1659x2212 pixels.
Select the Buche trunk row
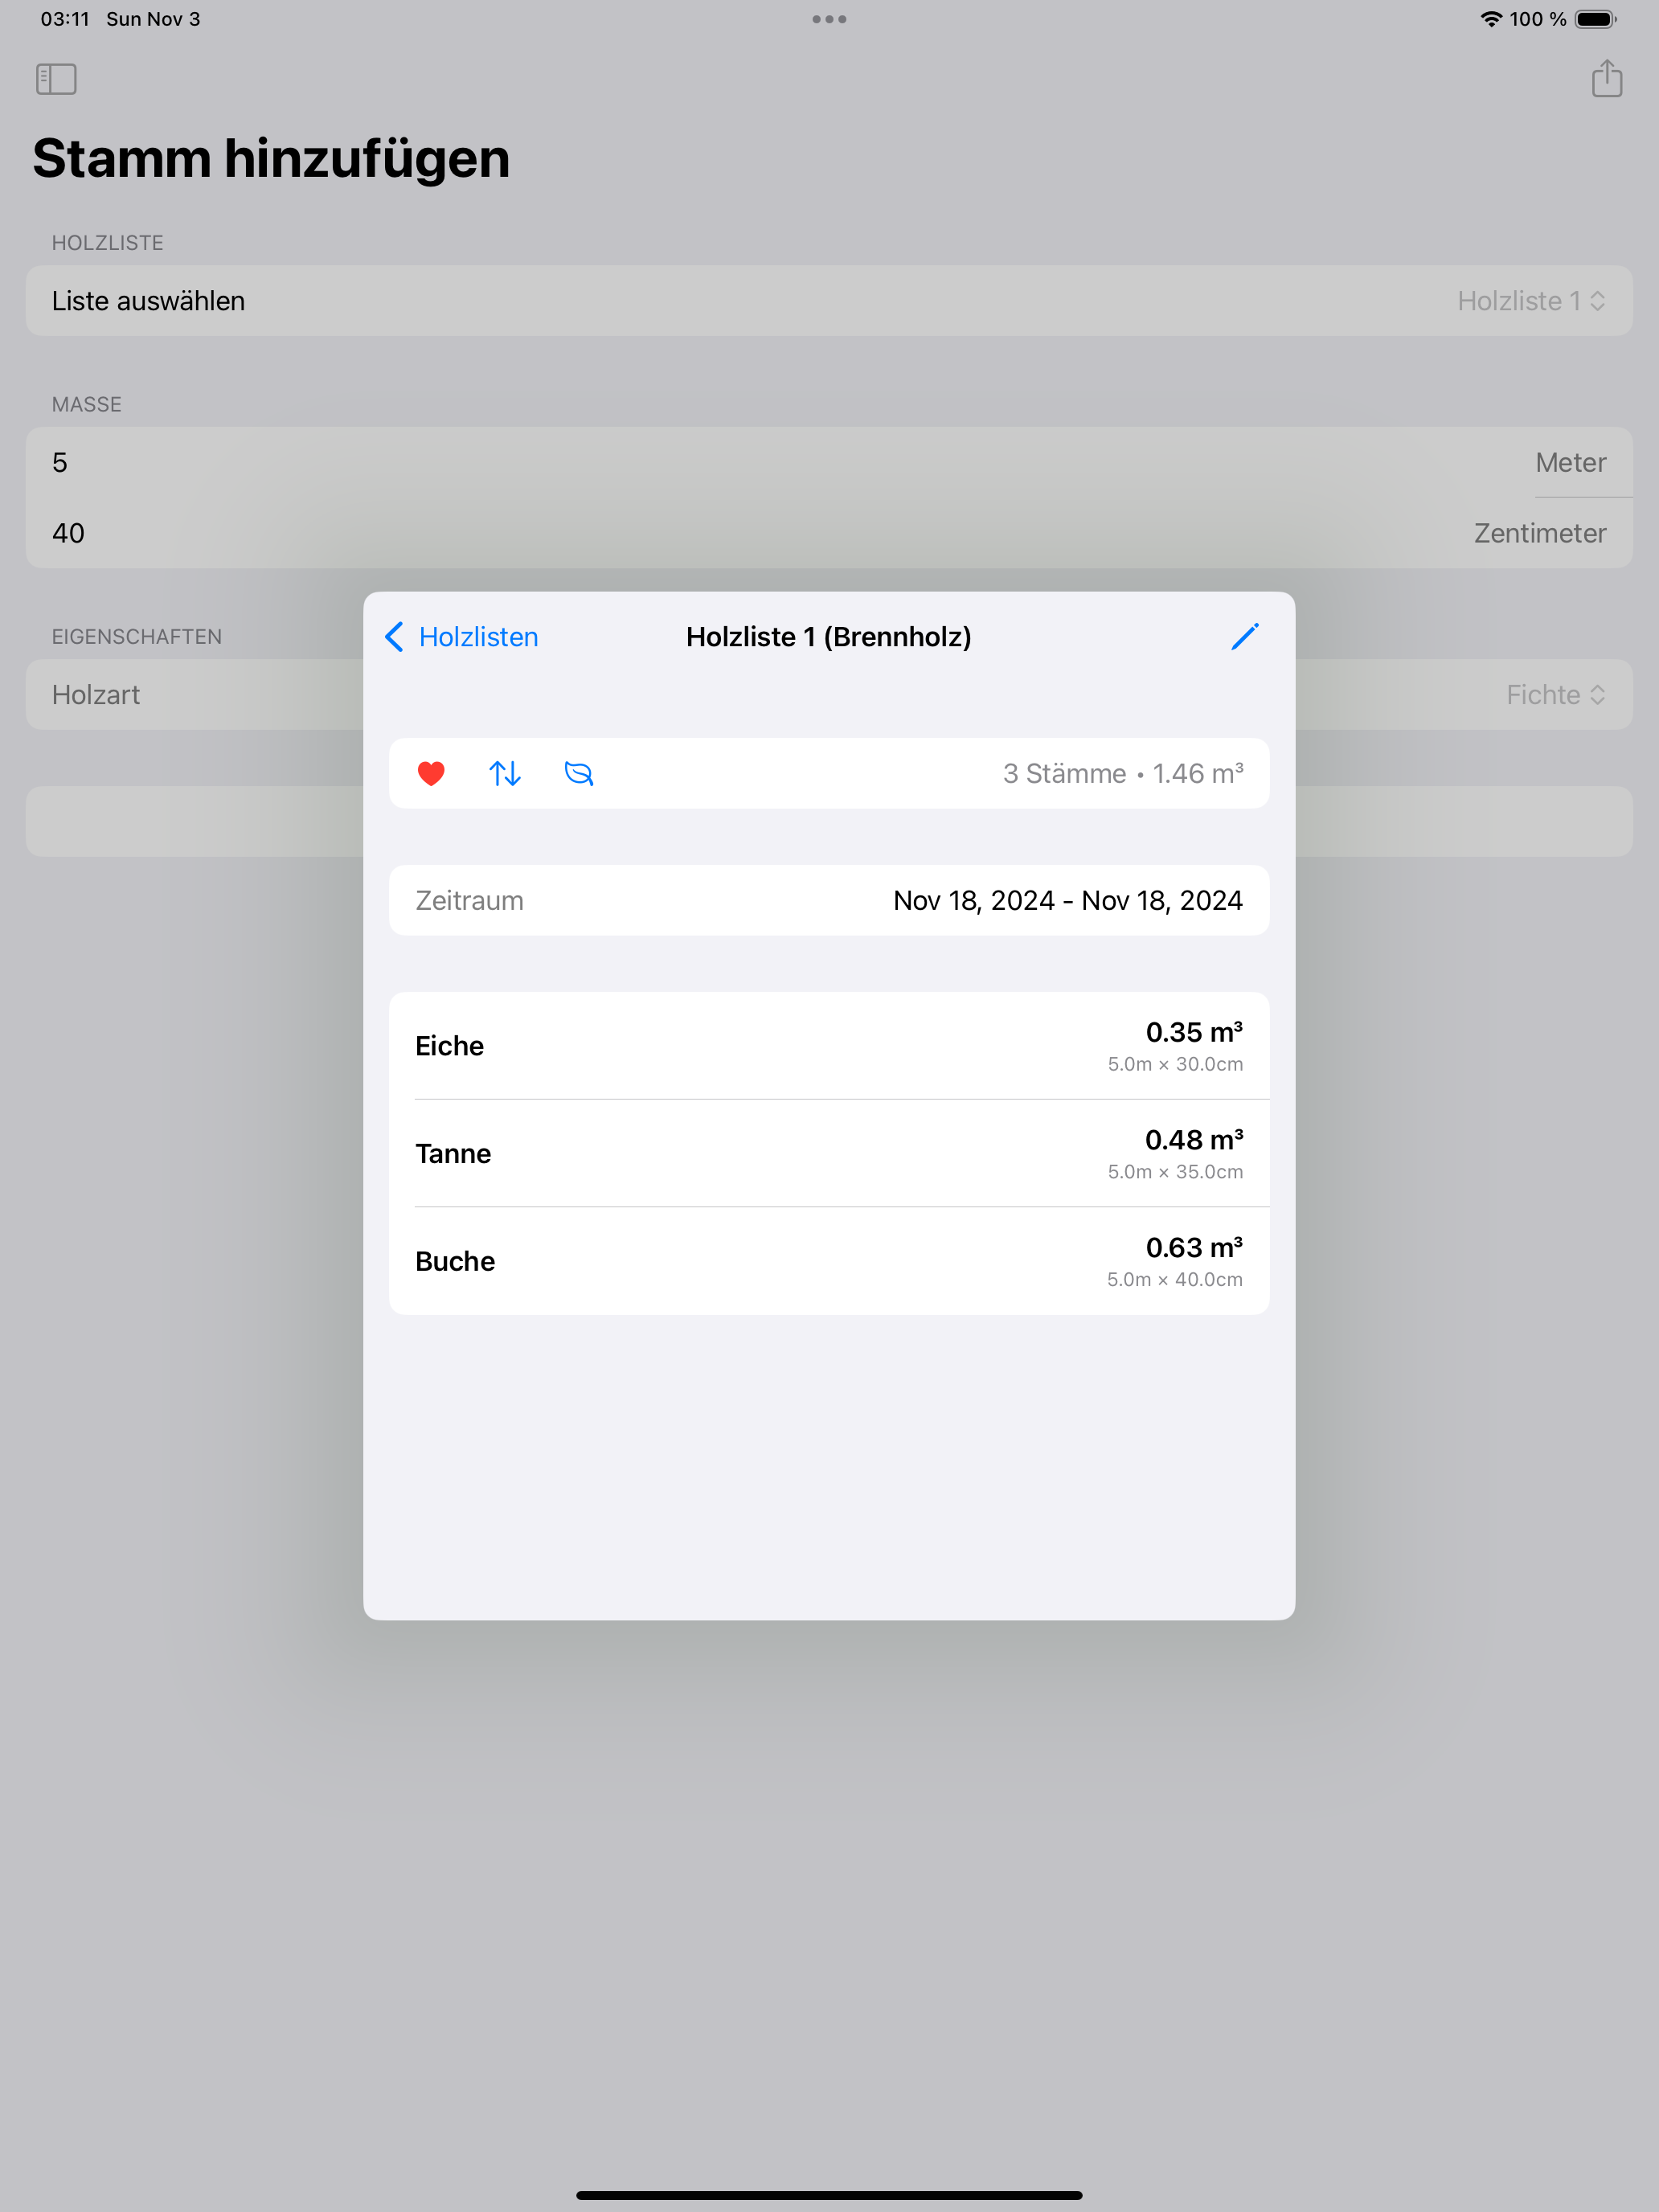(x=829, y=1261)
